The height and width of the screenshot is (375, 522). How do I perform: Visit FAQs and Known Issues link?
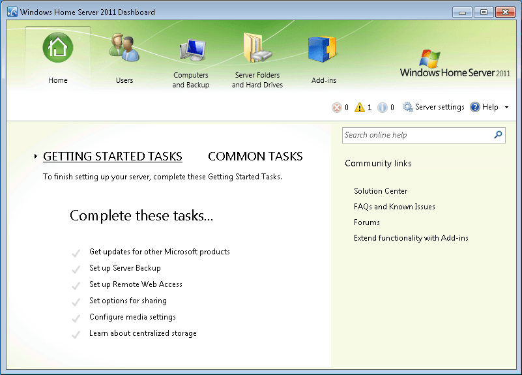point(394,207)
